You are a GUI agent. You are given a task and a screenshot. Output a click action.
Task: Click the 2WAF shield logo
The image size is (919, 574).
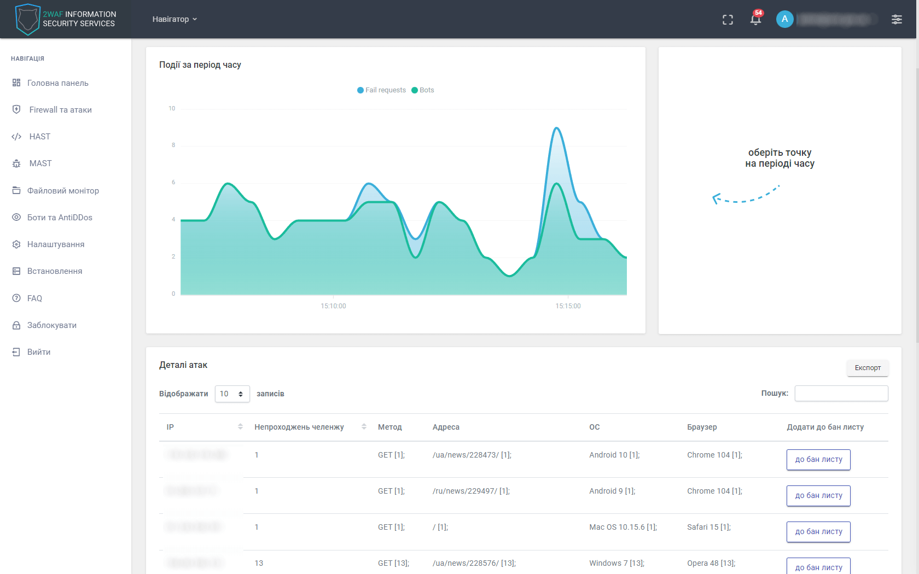pyautogui.click(x=27, y=19)
